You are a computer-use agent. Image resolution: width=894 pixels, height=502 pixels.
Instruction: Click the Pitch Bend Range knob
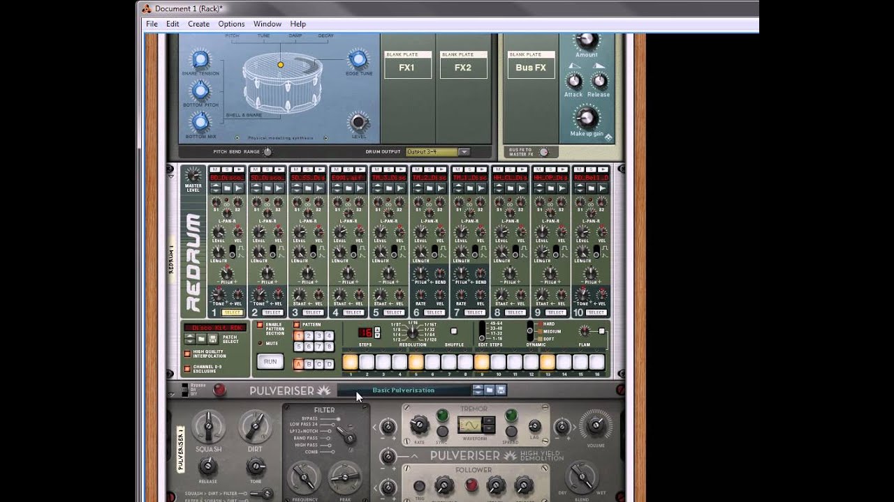[x=267, y=152]
